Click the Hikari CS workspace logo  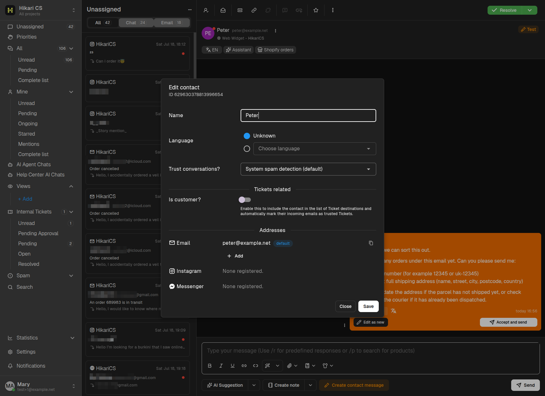pos(10,10)
